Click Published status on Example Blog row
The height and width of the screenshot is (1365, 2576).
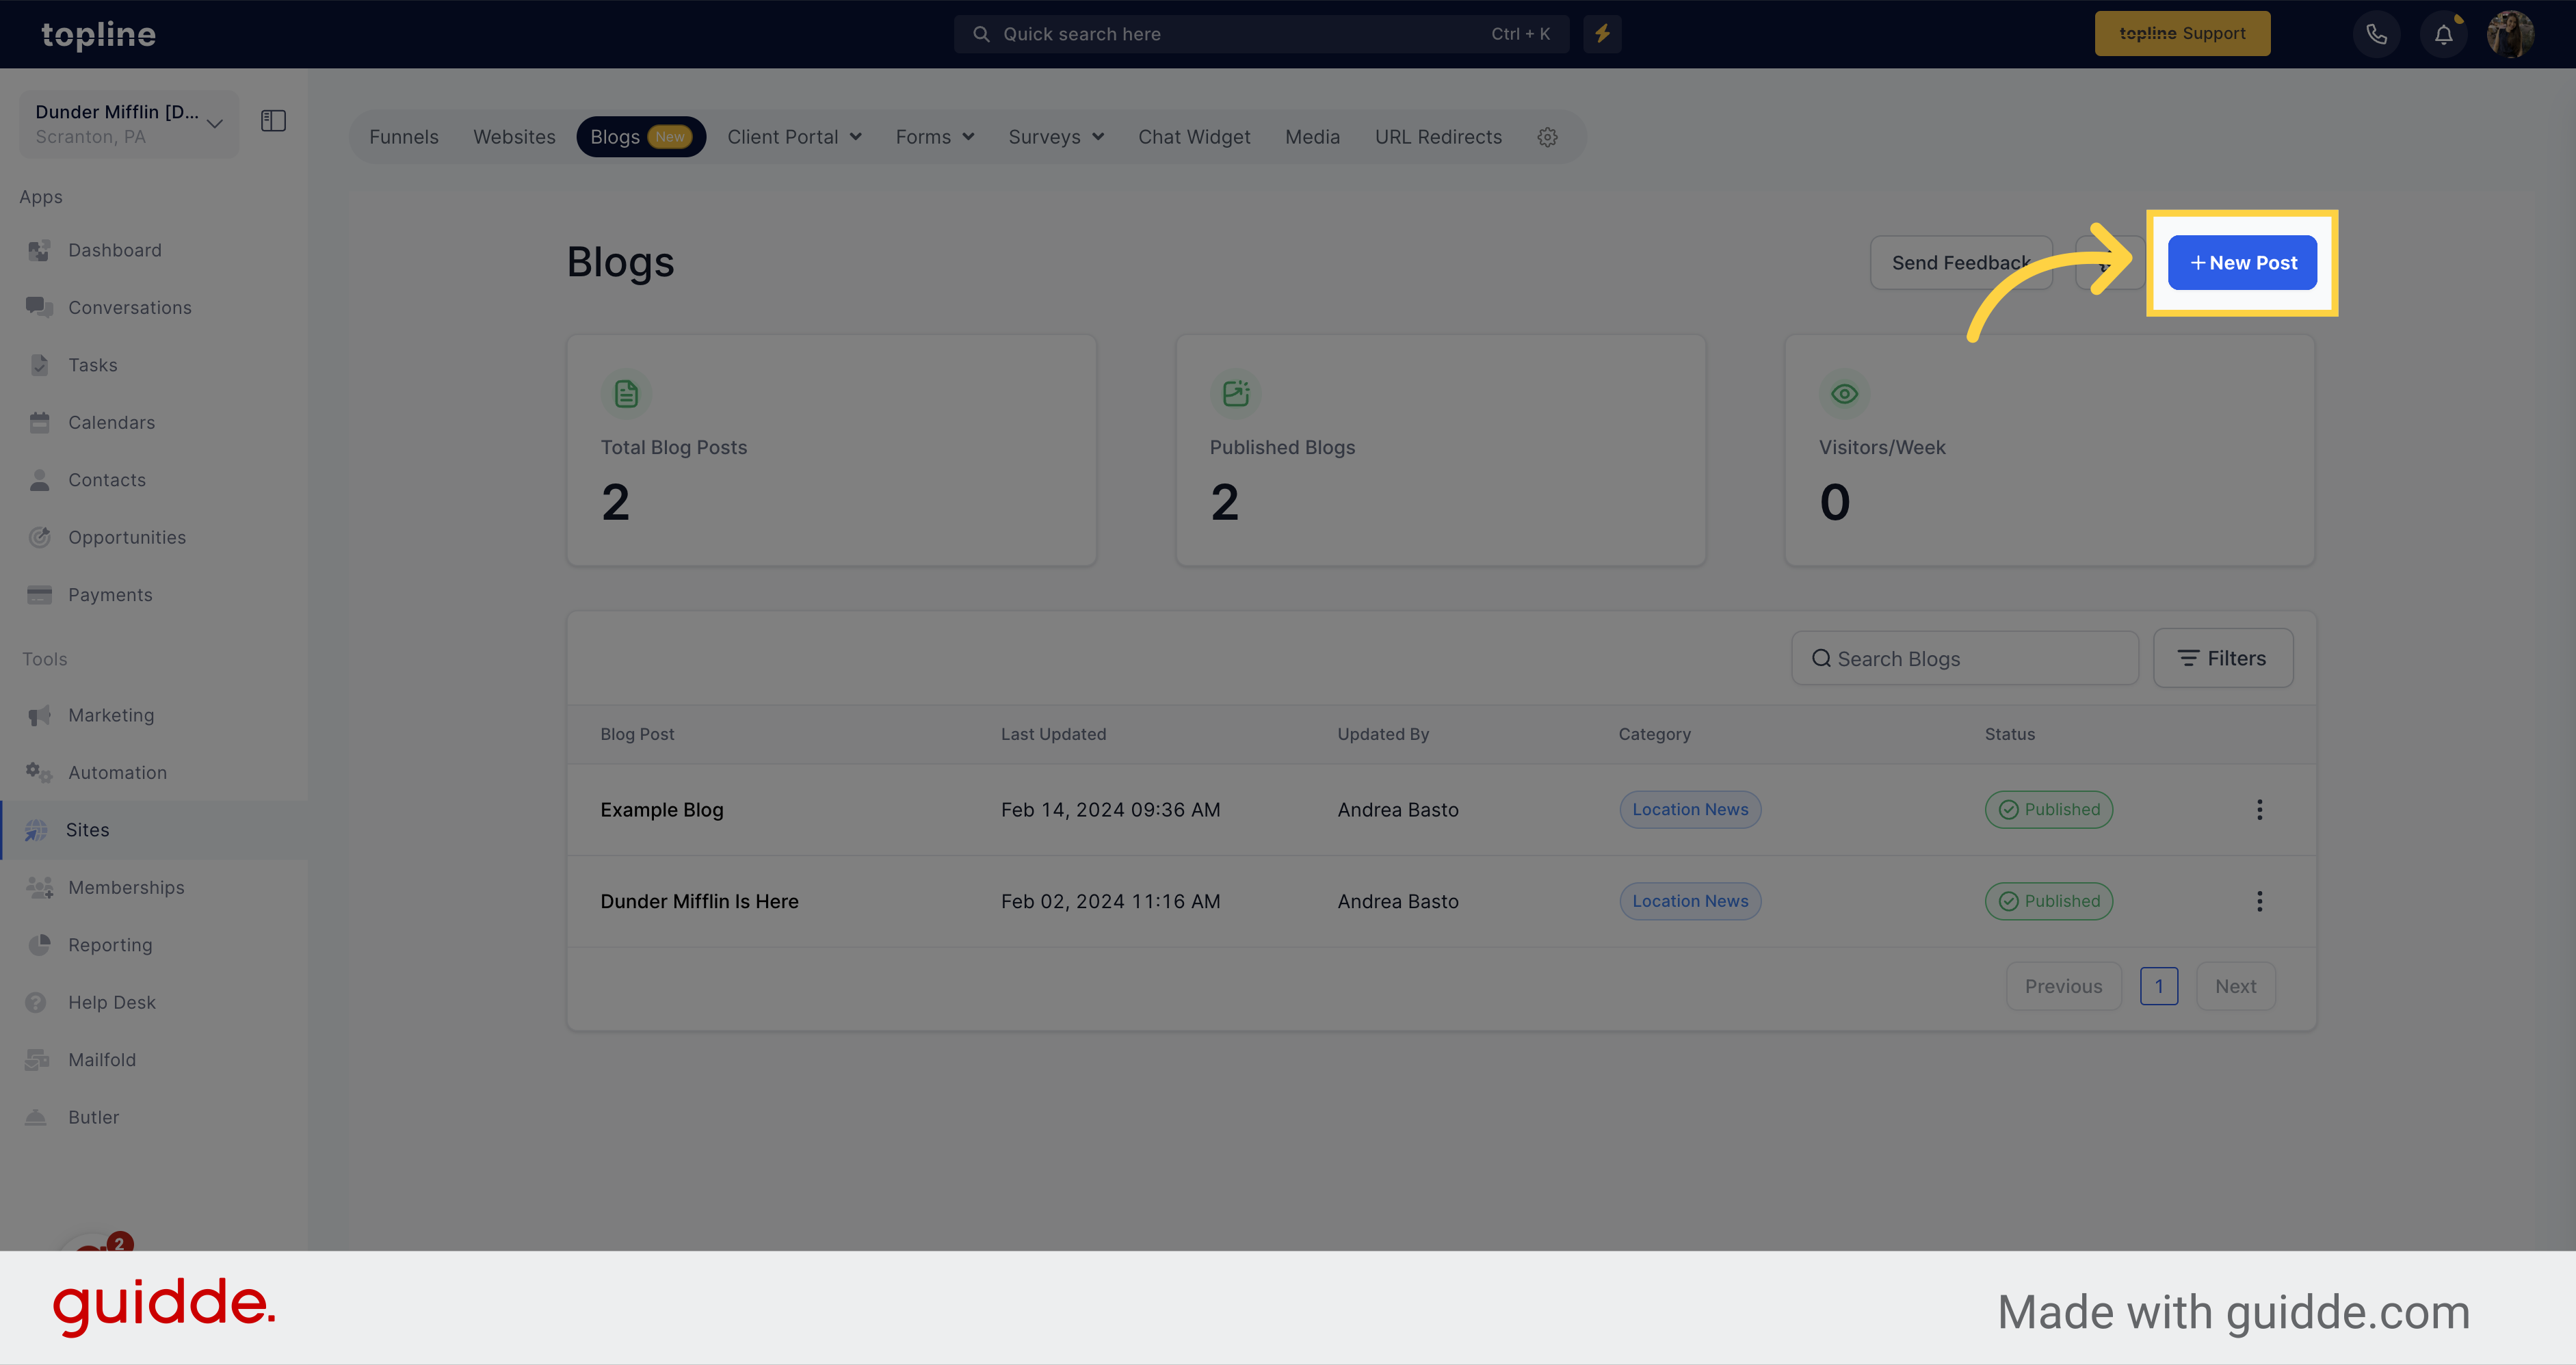click(2048, 810)
